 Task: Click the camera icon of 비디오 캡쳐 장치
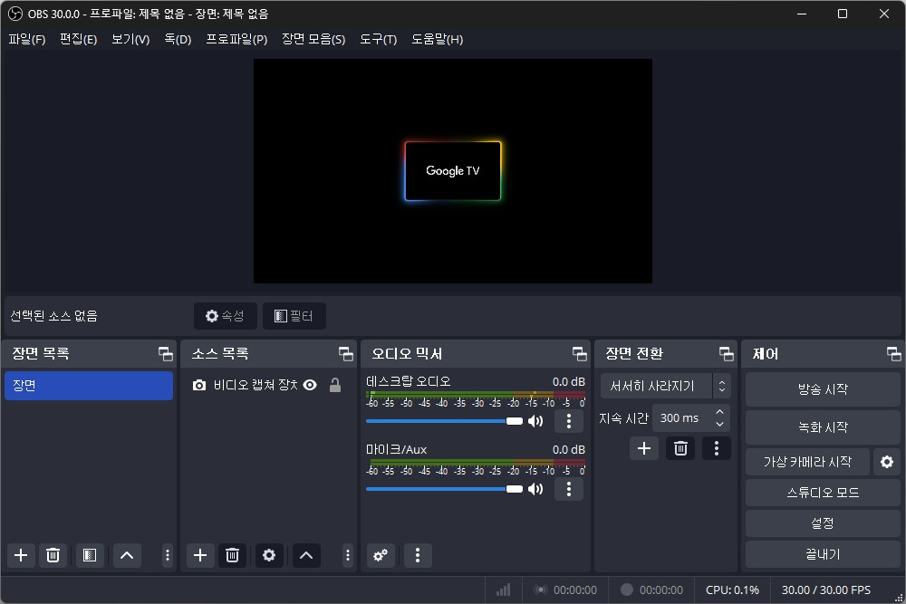point(198,385)
